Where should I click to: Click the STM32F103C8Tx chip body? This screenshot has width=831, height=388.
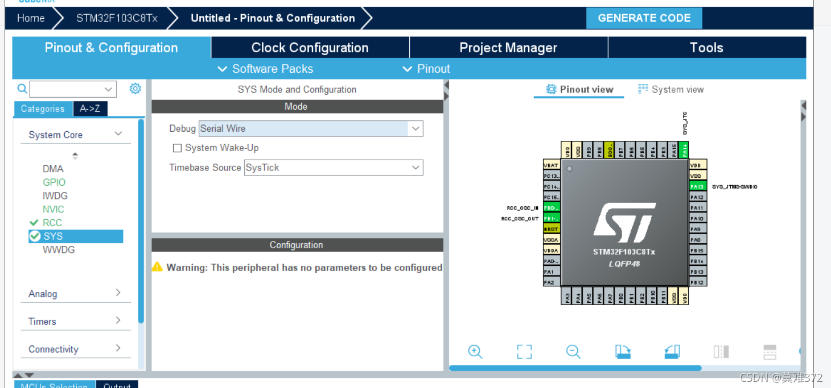624,223
